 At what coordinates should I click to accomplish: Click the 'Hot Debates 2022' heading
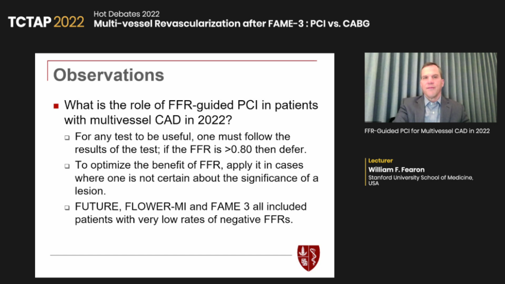[x=127, y=14]
